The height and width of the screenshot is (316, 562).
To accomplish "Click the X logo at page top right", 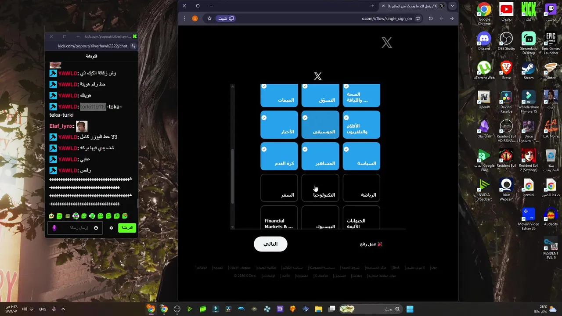I will (x=386, y=43).
